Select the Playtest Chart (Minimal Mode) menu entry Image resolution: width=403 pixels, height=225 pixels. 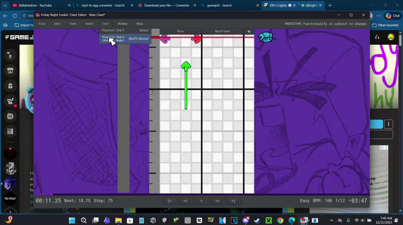coord(125,39)
